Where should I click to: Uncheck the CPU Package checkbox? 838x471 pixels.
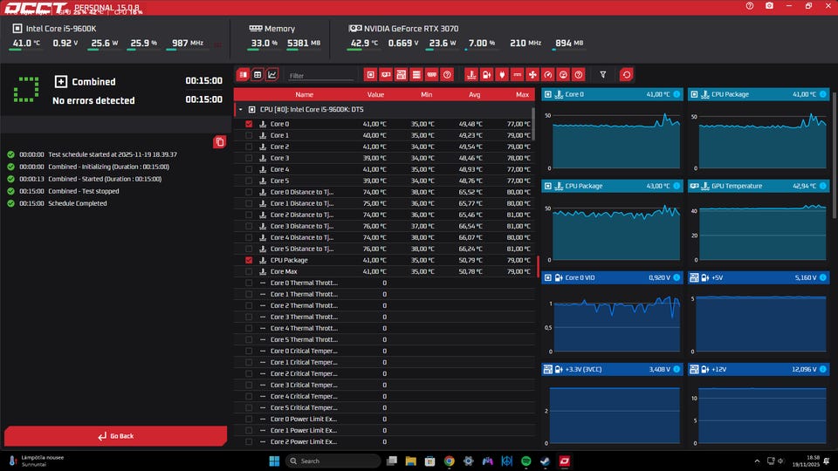[249, 260]
